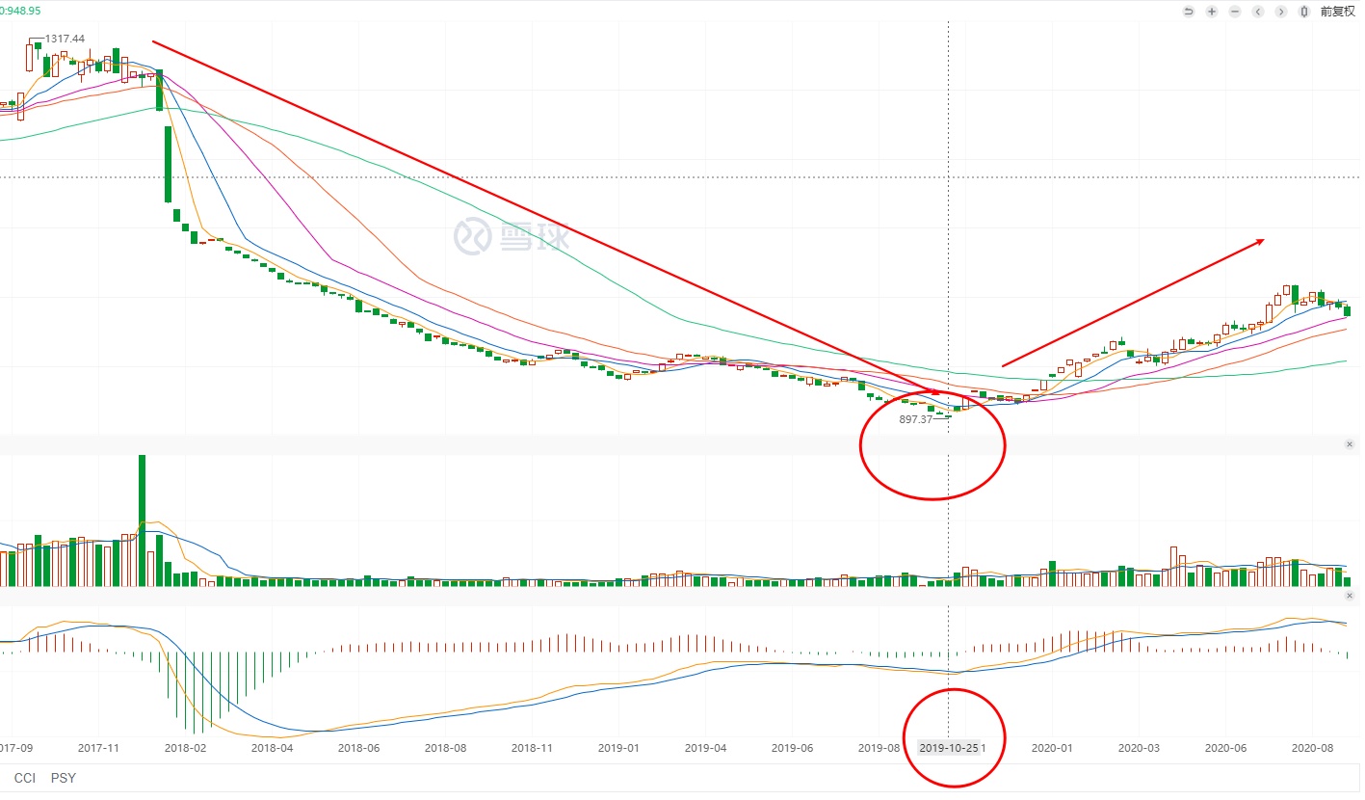The width and height of the screenshot is (1365, 800).
Task: Shift chart to later dates with right arrow
Action: pos(1281,12)
